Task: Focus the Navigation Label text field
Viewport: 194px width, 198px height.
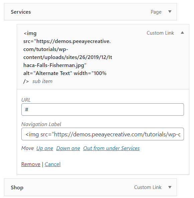Action: pos(103,134)
